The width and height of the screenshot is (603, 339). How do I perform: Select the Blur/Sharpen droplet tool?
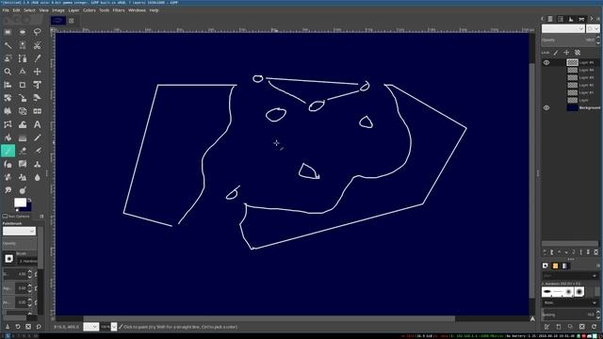(x=37, y=177)
